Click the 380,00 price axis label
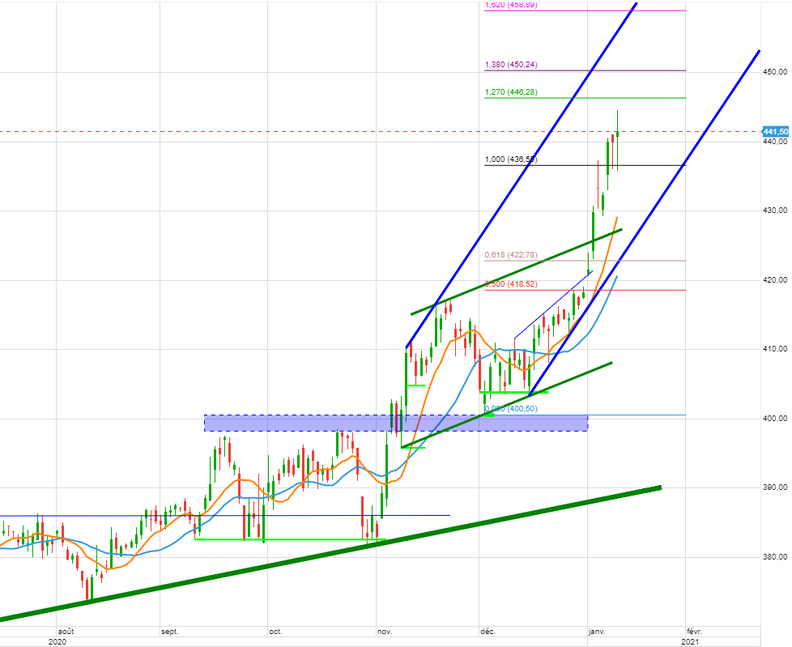 [x=777, y=557]
